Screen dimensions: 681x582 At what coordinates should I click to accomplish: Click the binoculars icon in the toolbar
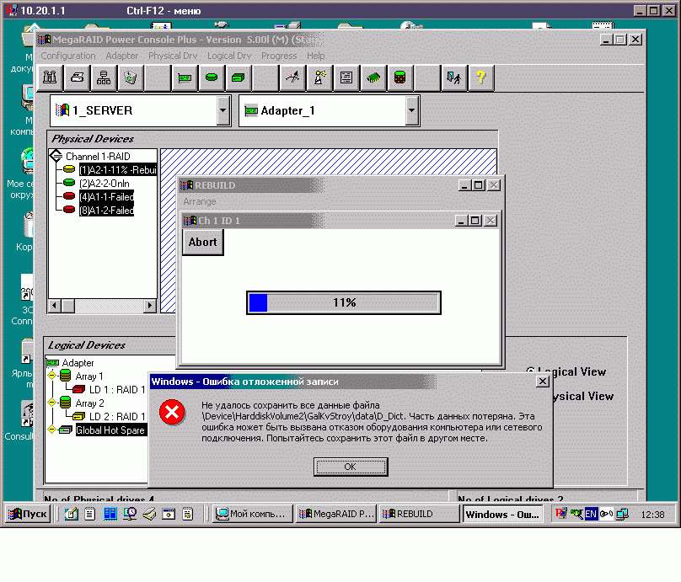50,77
